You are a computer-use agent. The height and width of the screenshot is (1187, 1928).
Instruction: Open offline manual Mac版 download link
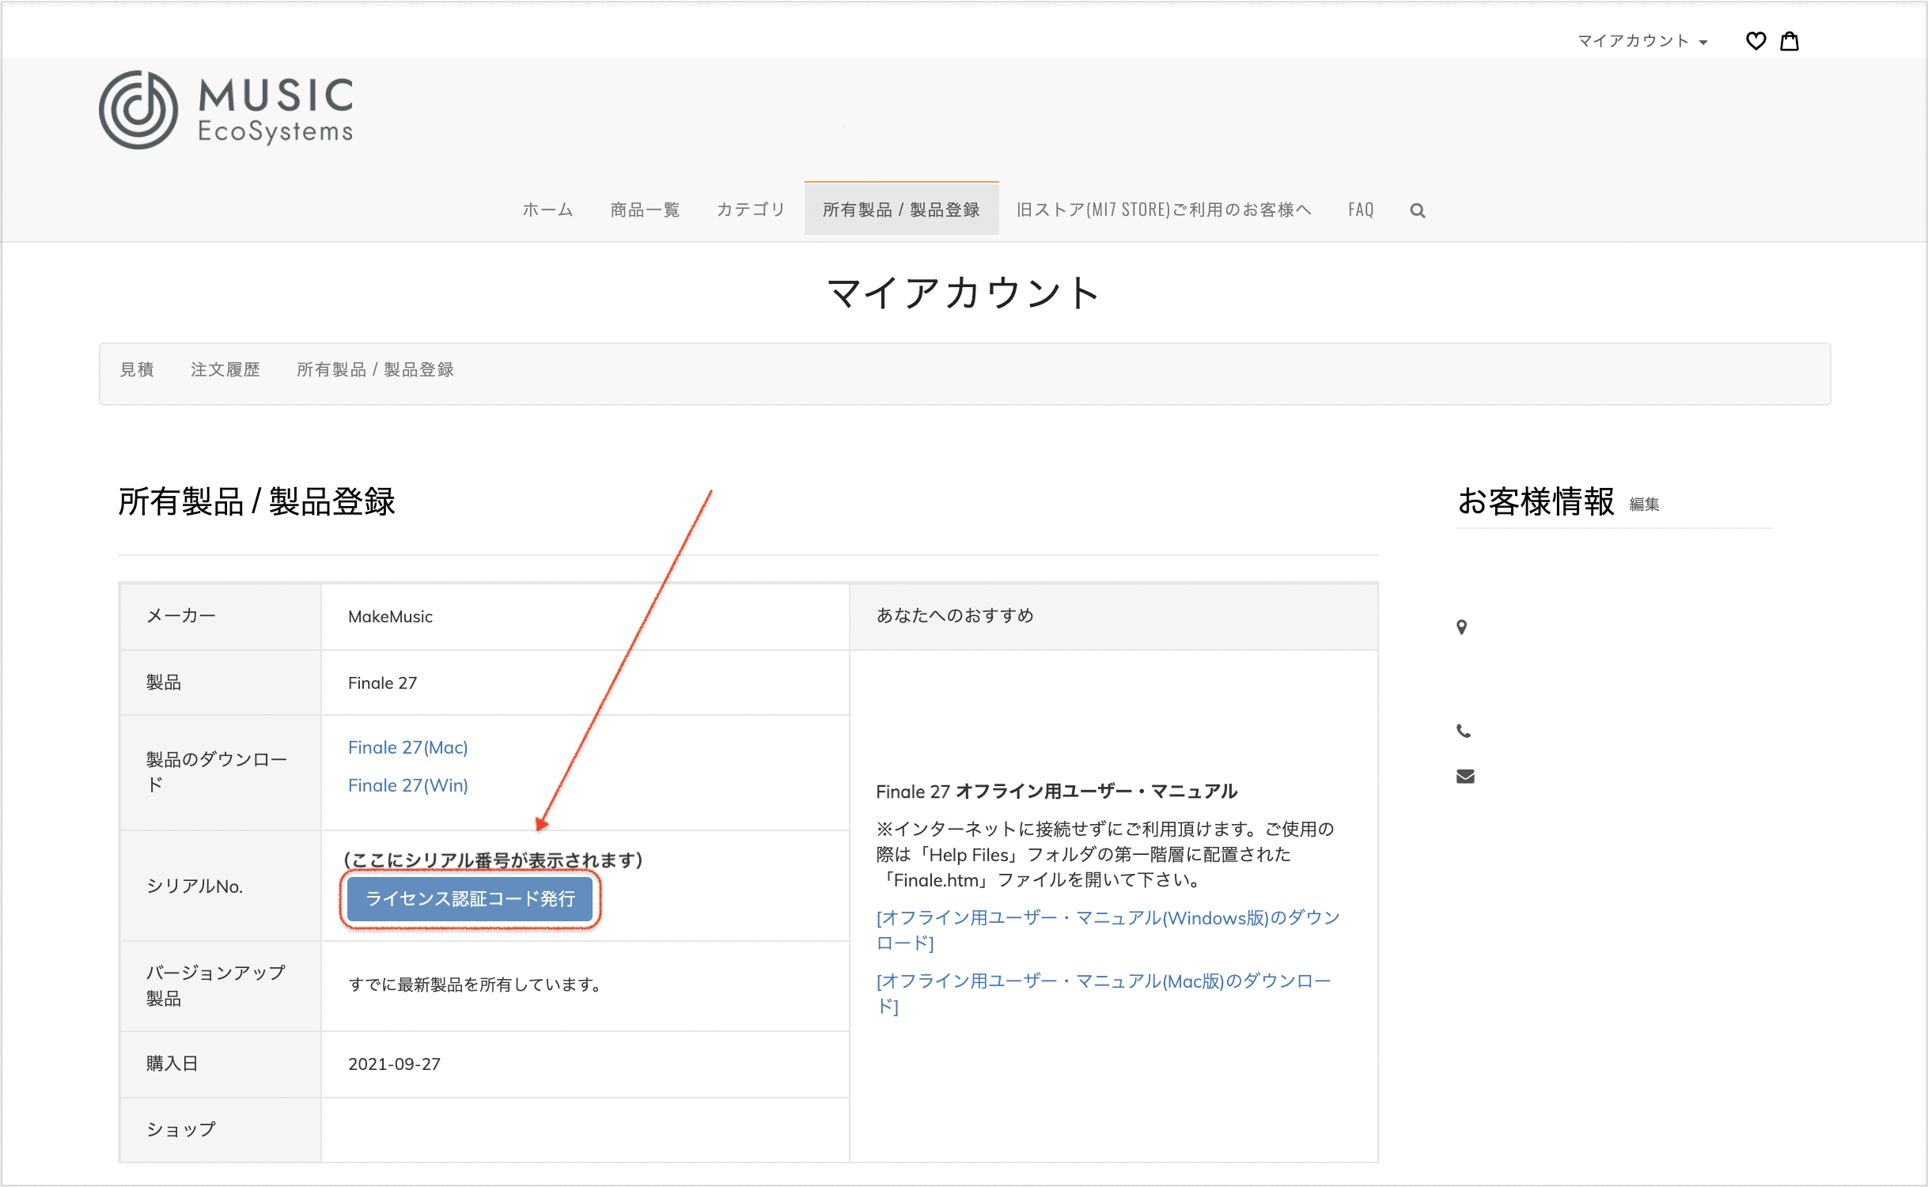(x=1104, y=993)
